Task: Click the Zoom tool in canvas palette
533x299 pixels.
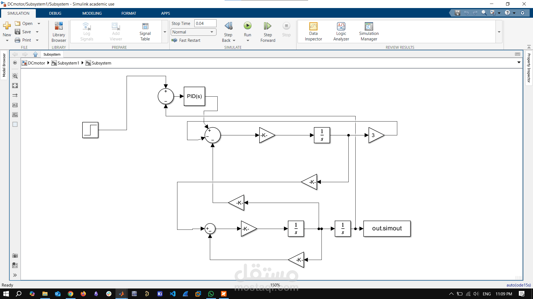Action: tap(15, 76)
